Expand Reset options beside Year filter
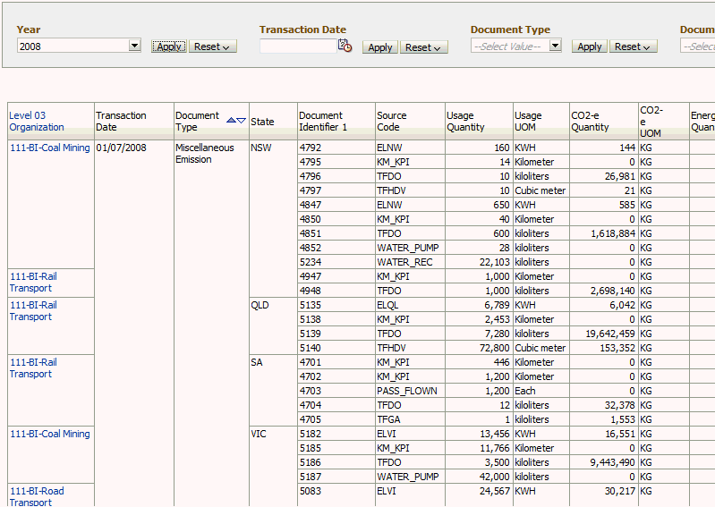The image size is (715, 507). (212, 46)
